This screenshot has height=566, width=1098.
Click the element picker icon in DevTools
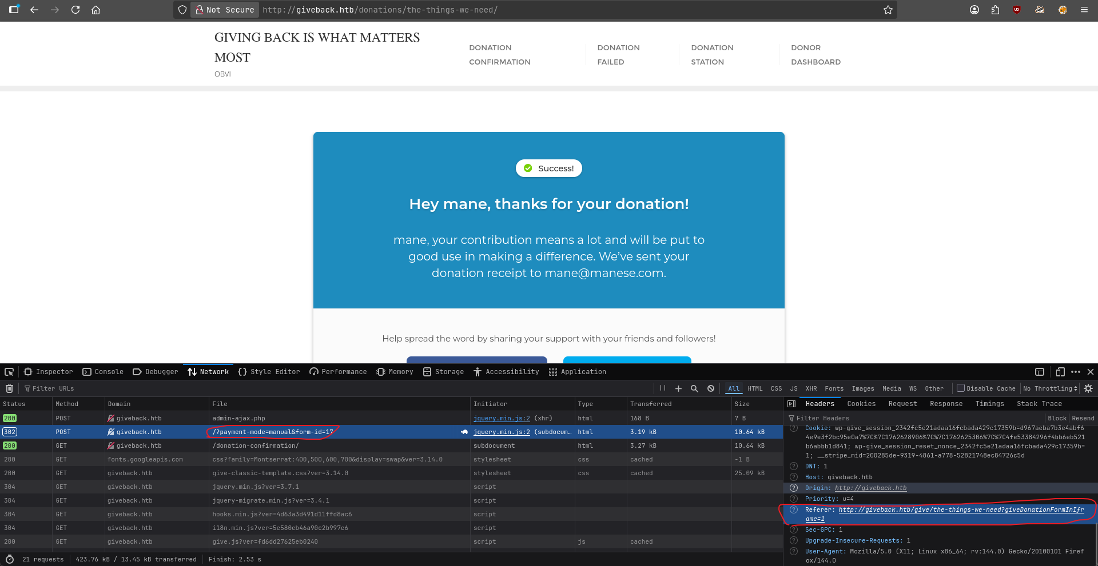click(9, 372)
